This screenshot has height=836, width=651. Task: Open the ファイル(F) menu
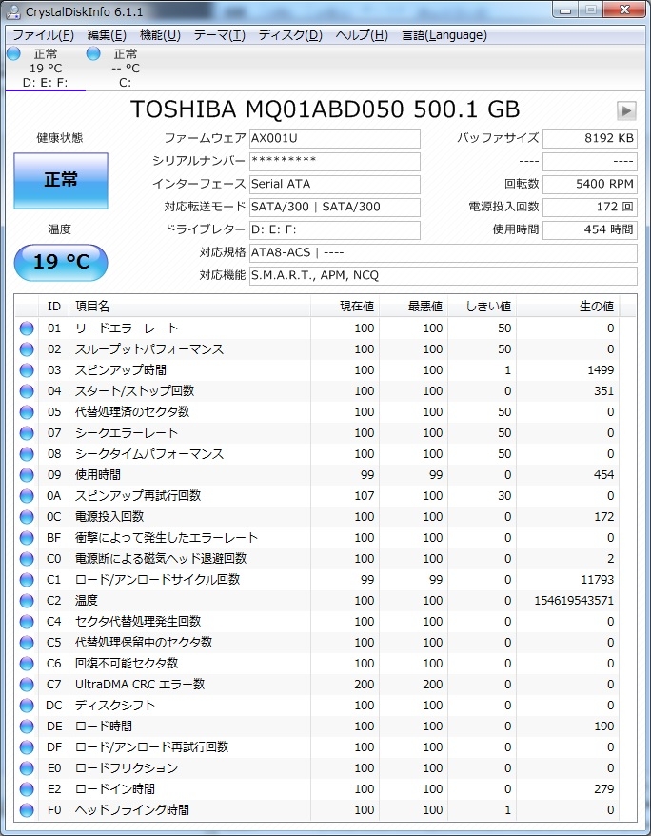coord(43,35)
